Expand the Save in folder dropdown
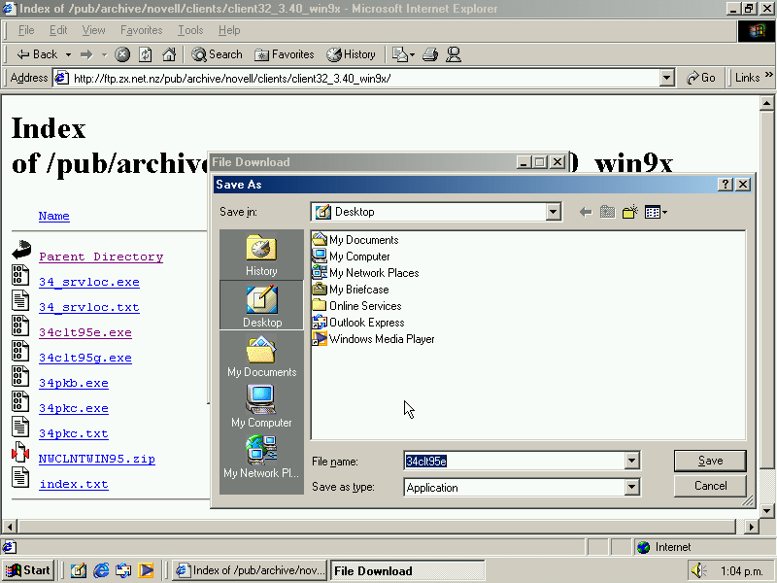 click(553, 212)
